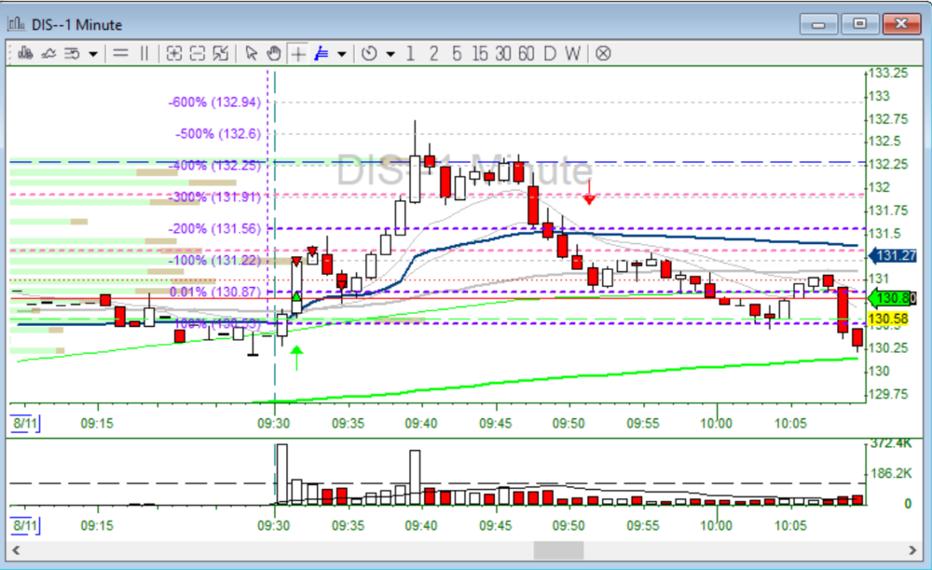Switch to the 5 minute timeframe

point(456,53)
